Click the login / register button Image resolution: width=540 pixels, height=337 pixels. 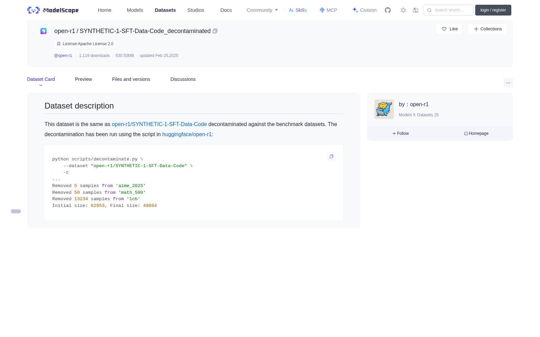[493, 10]
